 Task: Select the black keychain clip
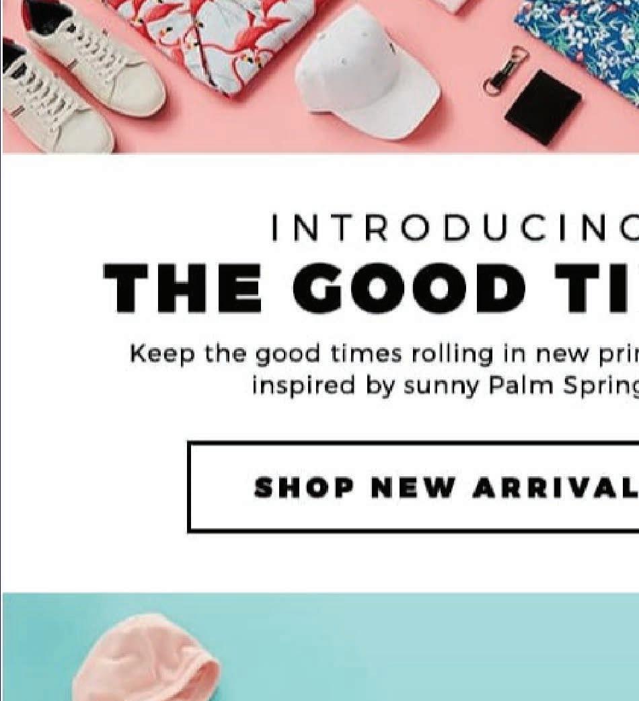pyautogui.click(x=506, y=71)
